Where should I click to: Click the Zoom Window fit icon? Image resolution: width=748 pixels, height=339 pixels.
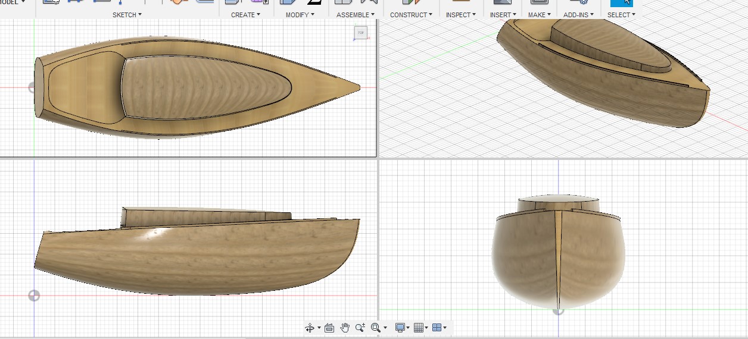pyautogui.click(x=375, y=328)
